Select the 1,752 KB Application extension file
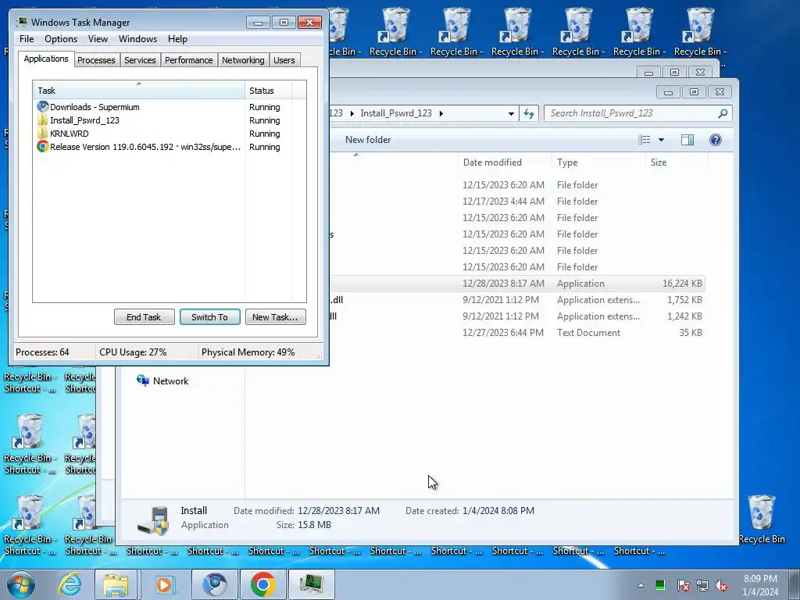The height and width of the screenshot is (600, 800). [x=517, y=300]
